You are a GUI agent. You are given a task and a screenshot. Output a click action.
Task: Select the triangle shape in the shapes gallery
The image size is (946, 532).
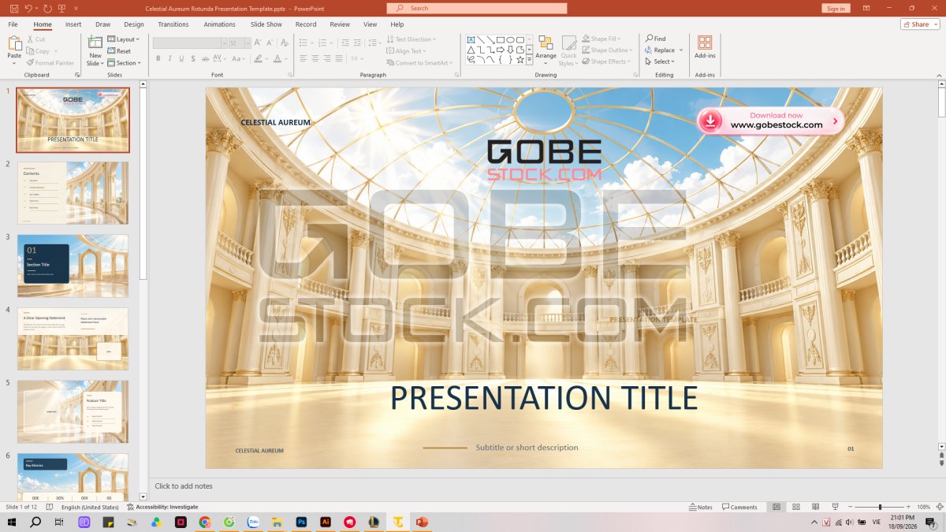click(x=471, y=50)
